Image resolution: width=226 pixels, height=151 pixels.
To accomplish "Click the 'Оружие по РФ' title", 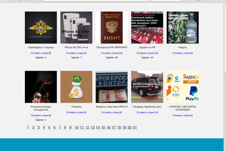I will tap(147, 48).
